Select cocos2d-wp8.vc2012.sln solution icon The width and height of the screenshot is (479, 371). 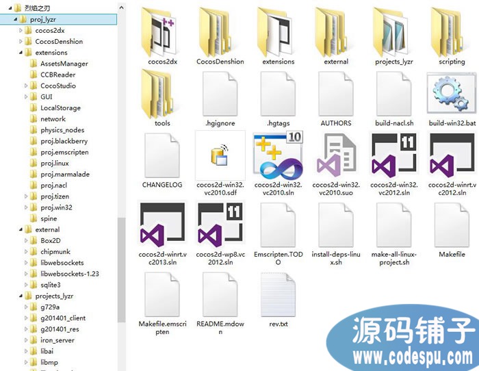[220, 225]
